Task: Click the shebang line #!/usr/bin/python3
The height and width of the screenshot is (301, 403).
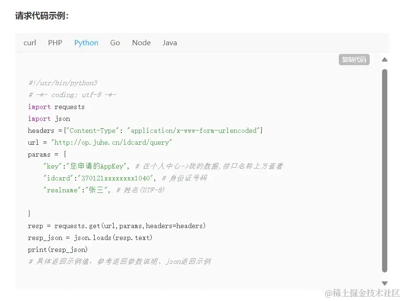Action: click(63, 83)
